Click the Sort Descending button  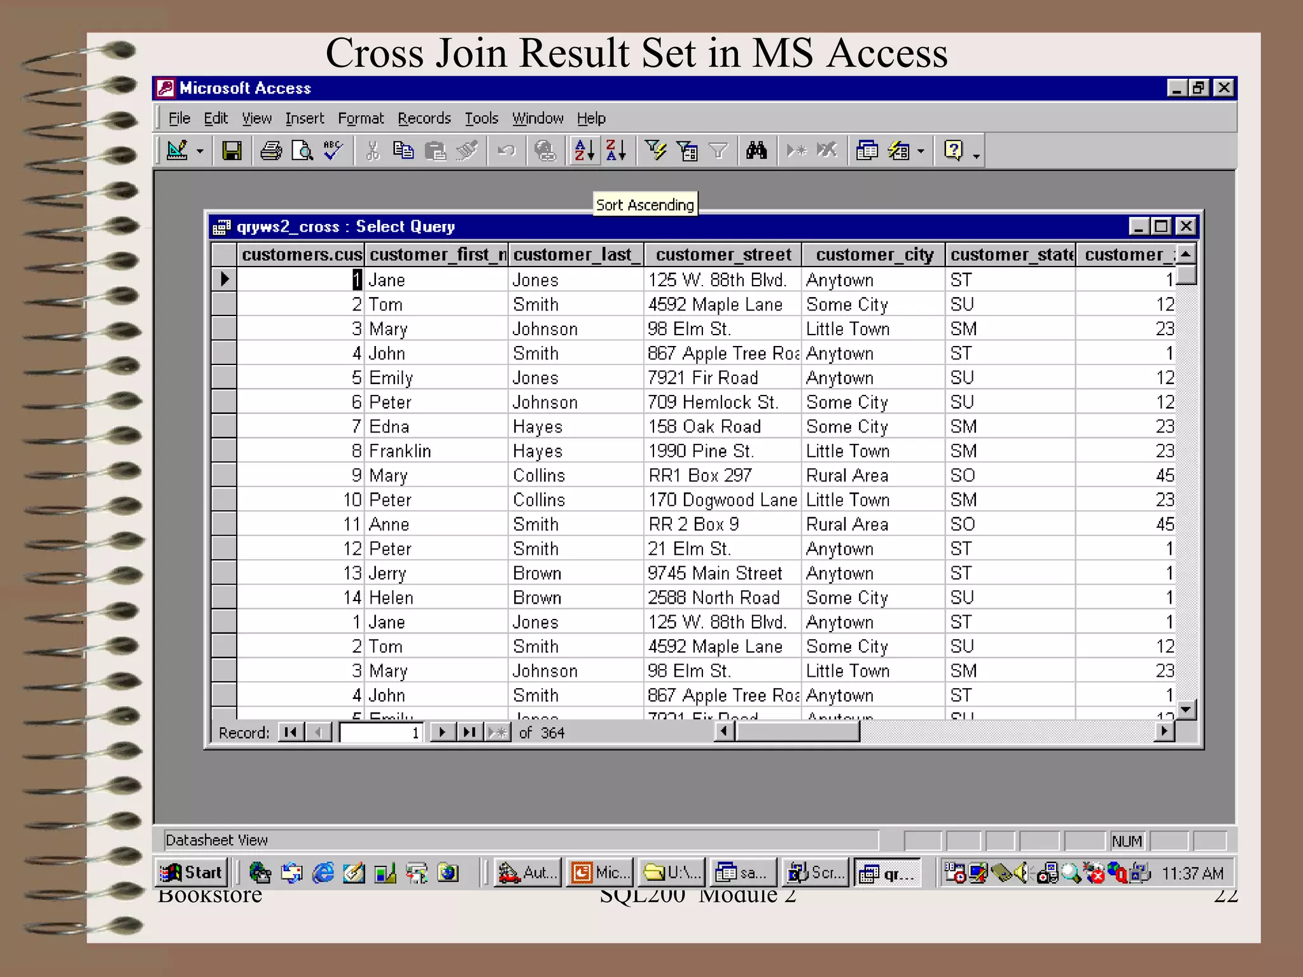click(x=616, y=151)
